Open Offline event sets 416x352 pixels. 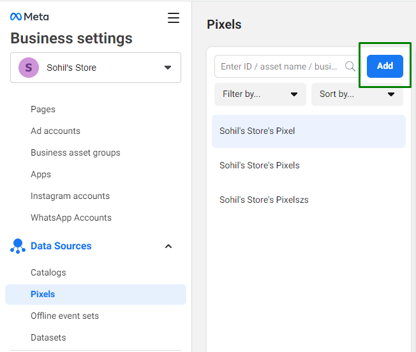[64, 316]
